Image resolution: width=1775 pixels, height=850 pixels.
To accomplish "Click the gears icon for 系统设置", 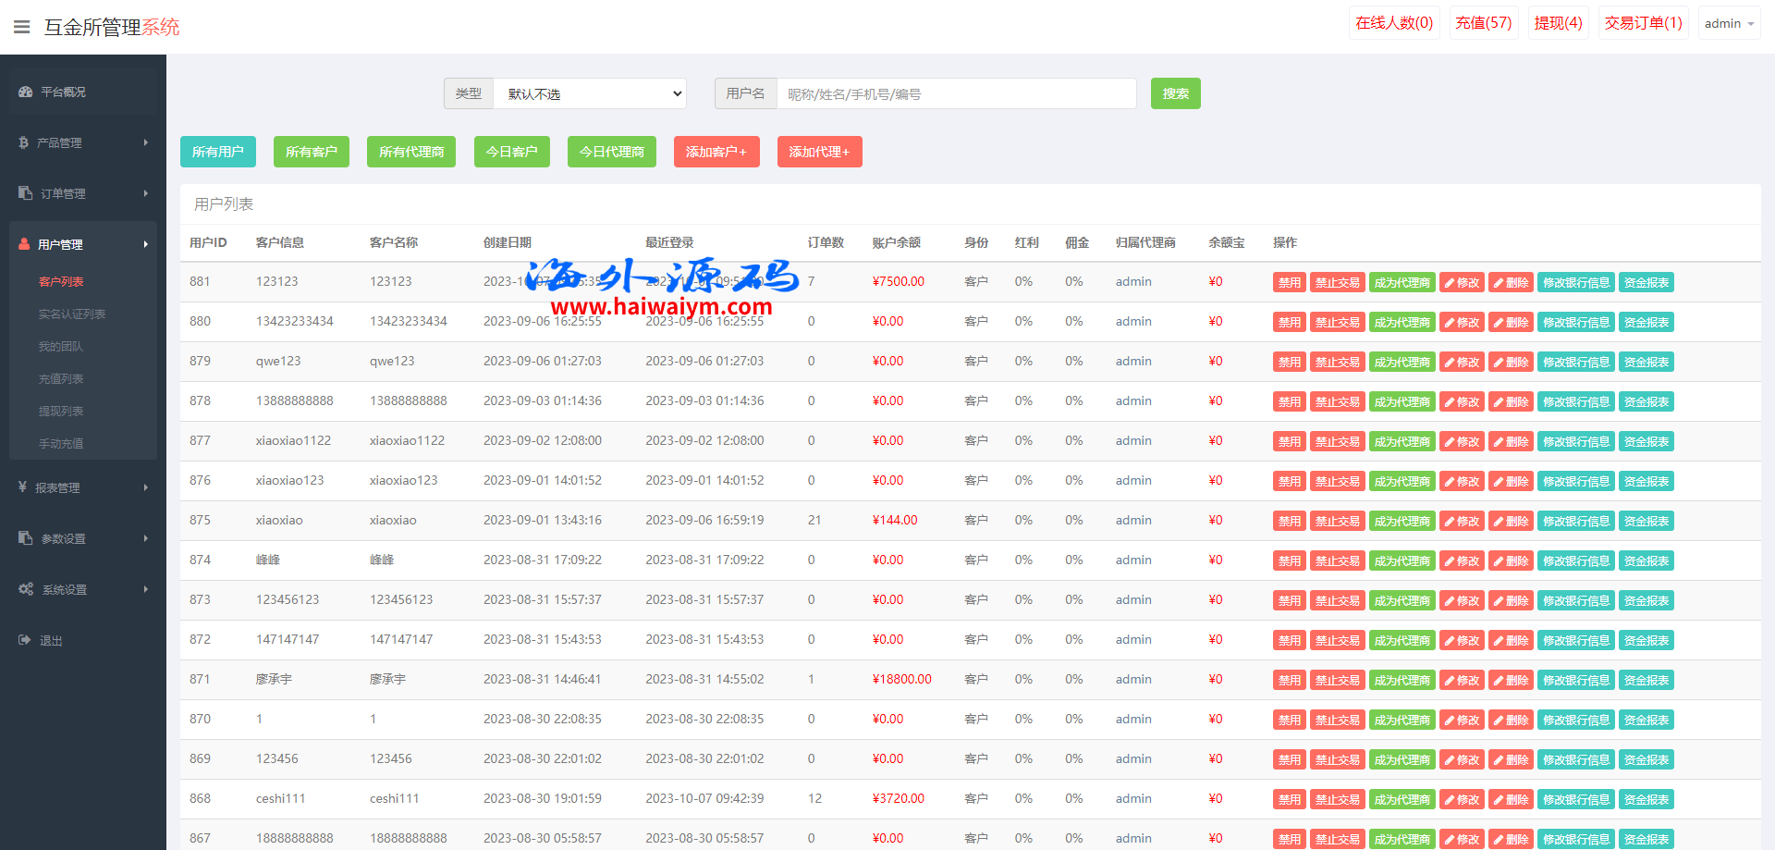I will (x=26, y=589).
